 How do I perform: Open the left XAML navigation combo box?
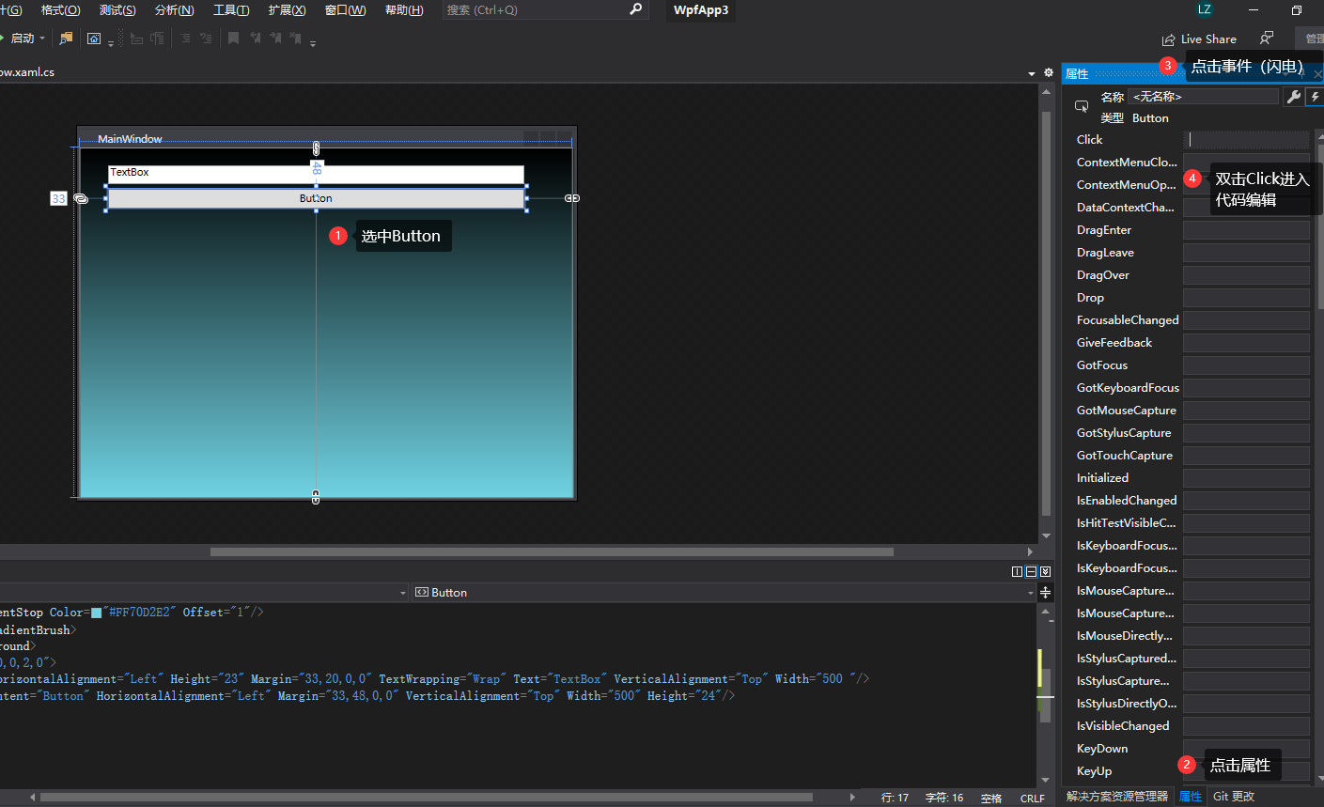pos(204,593)
